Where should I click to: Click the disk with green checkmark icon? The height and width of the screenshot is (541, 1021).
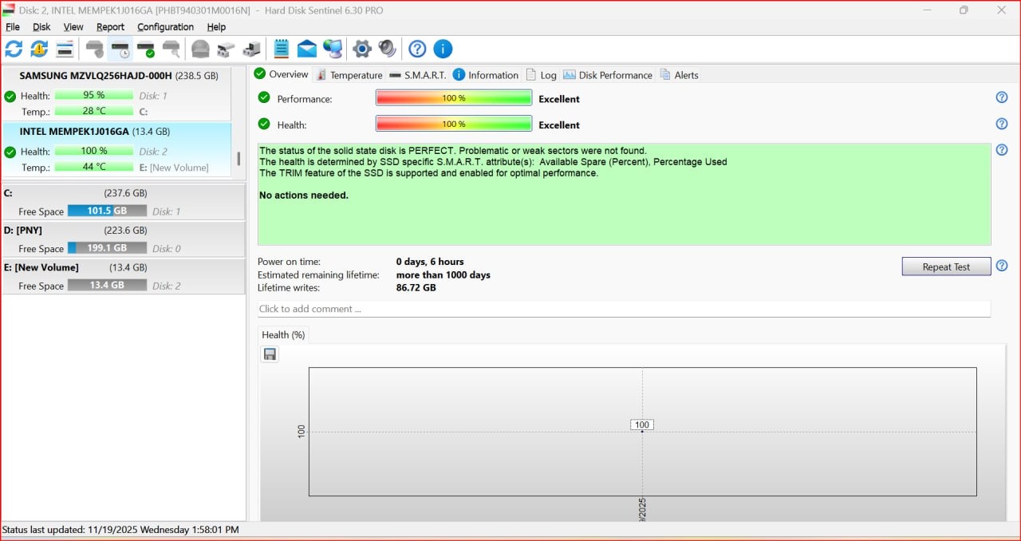pos(146,49)
